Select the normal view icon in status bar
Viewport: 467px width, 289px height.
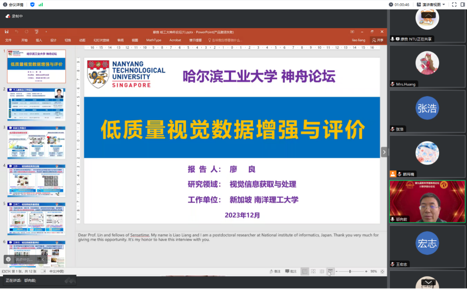305,271
